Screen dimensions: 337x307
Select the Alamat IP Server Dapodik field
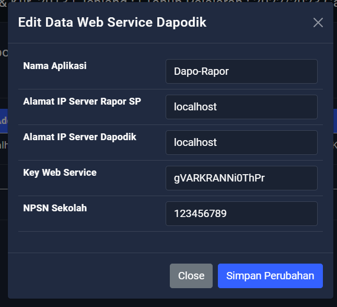click(241, 142)
